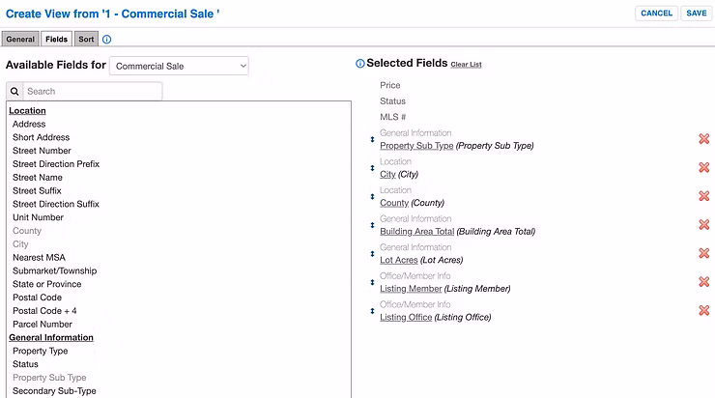This screenshot has width=715, height=398.
Task: Remove County field with red X
Action: 704,196
